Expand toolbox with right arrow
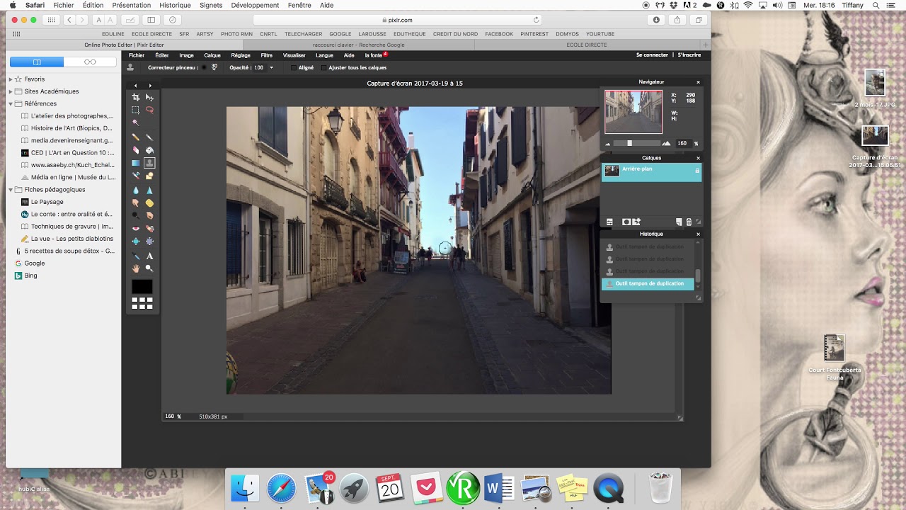Screen dimensions: 906x510 [150, 86]
